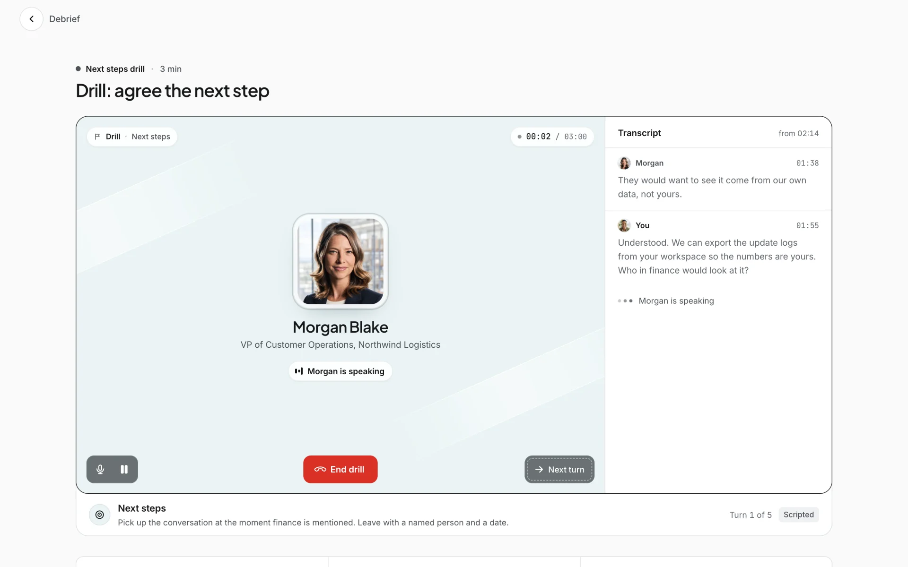908x567 pixels.
Task: Click the Debrief breadcrumb label
Action: [x=64, y=19]
